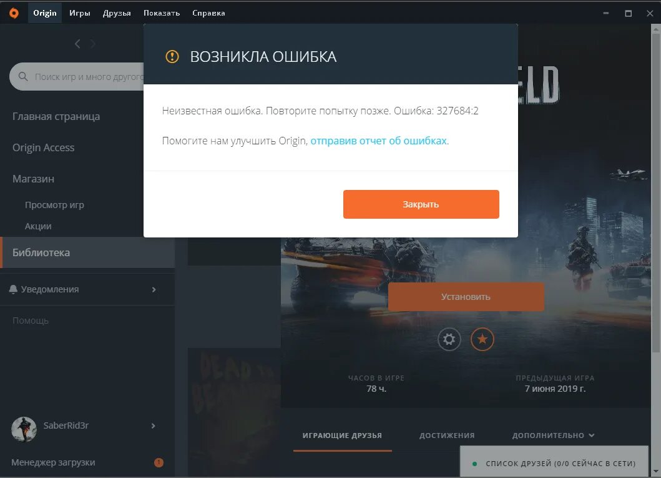The image size is (661, 478).
Task: Open the Справка menu
Action: 208,13
